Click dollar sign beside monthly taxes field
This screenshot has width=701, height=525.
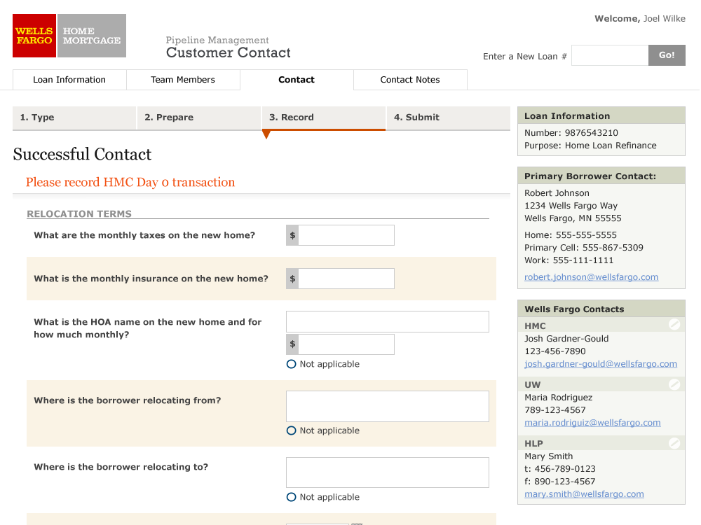[x=292, y=235]
